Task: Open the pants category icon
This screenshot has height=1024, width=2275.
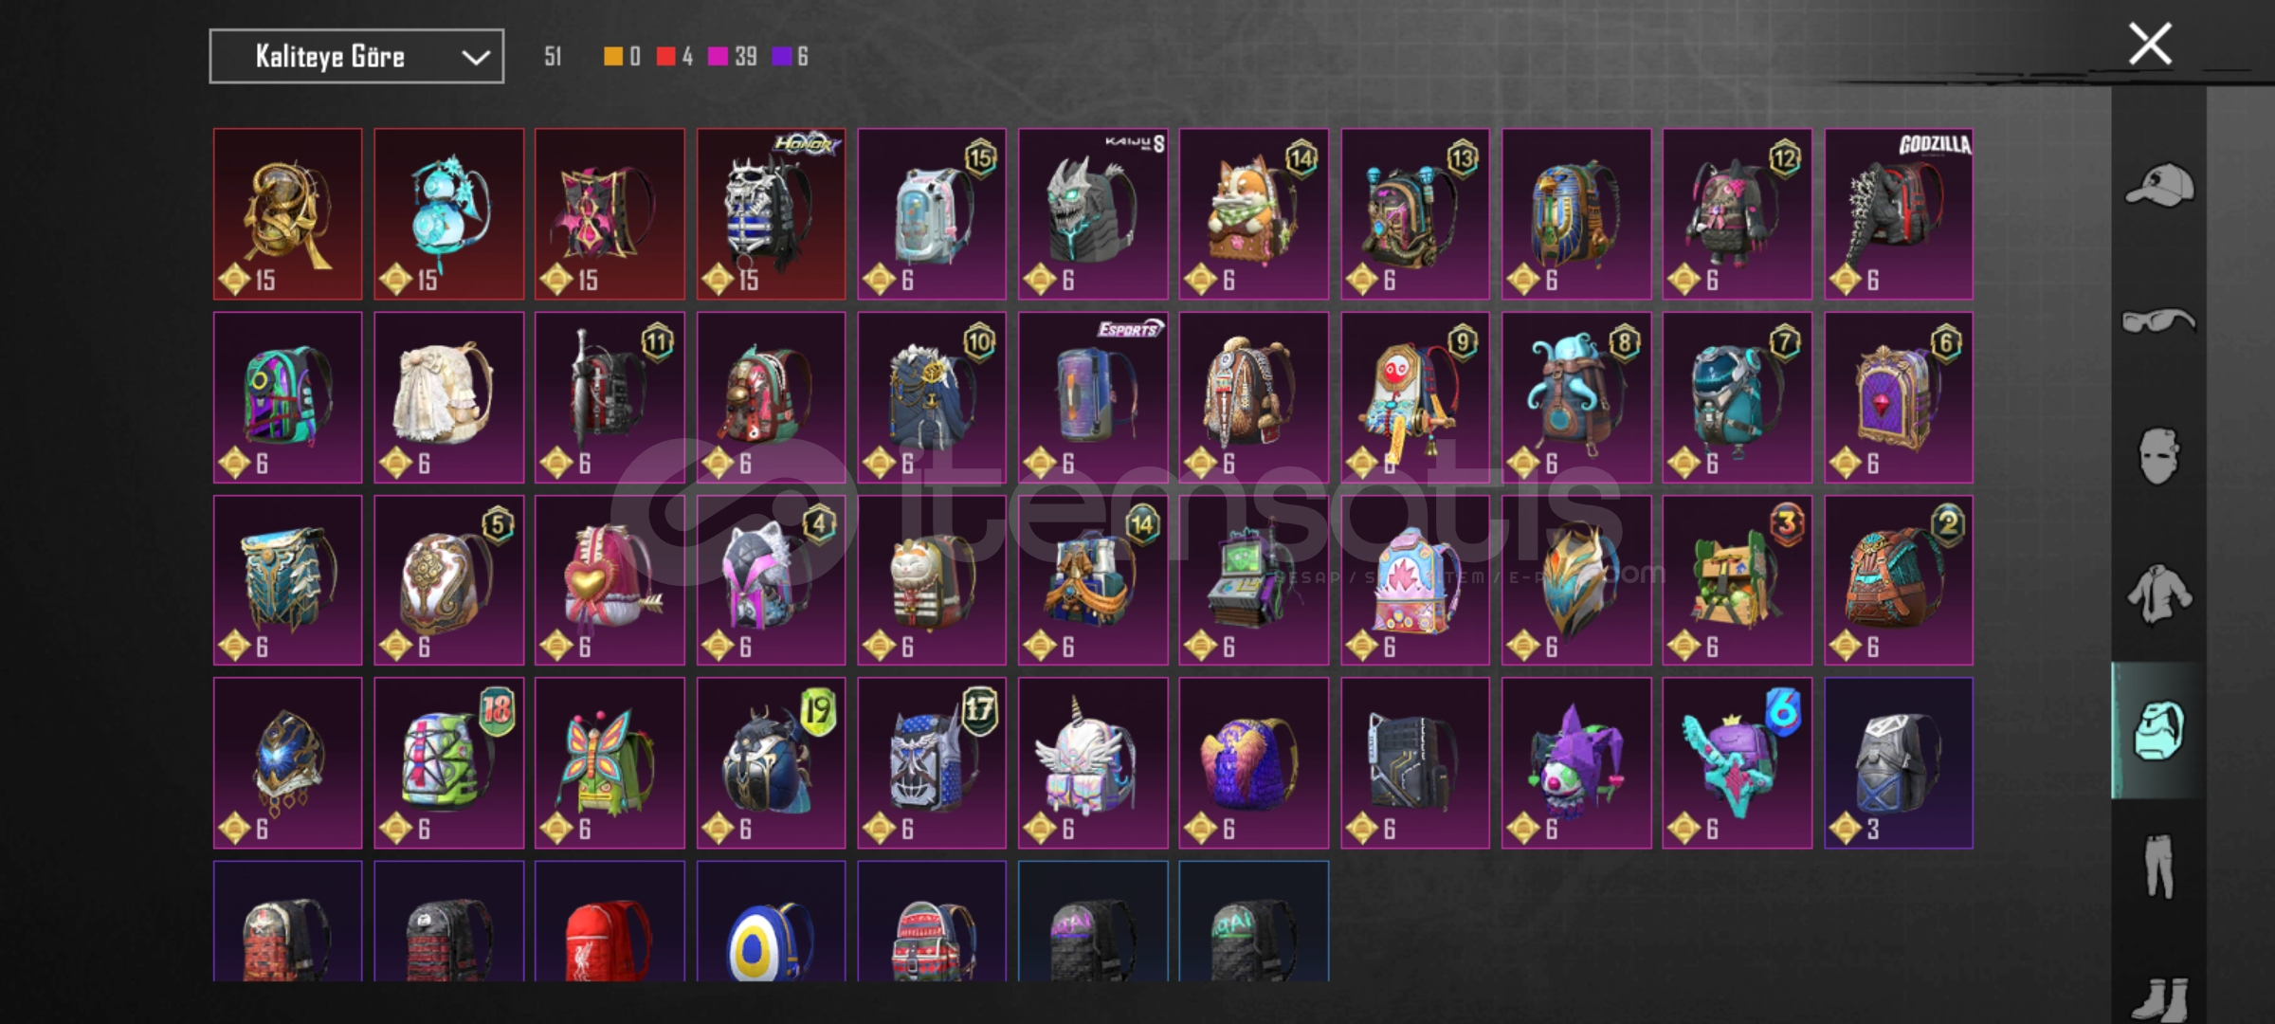Action: [x=2159, y=866]
